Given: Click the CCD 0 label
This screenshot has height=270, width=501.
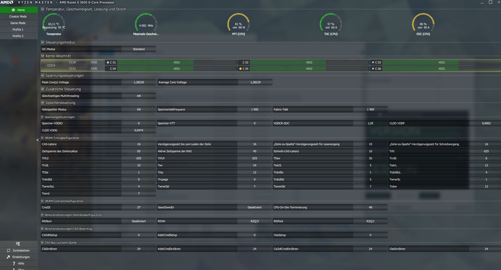Looking at the screenshot, I should 51,66.
